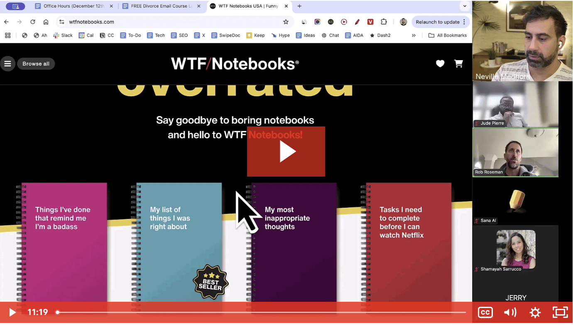Open the Tech bookmark

(x=156, y=35)
